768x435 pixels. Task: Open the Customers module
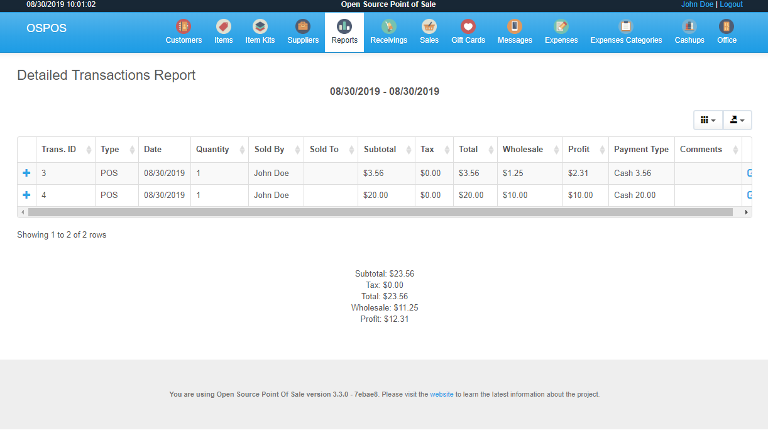(x=183, y=31)
